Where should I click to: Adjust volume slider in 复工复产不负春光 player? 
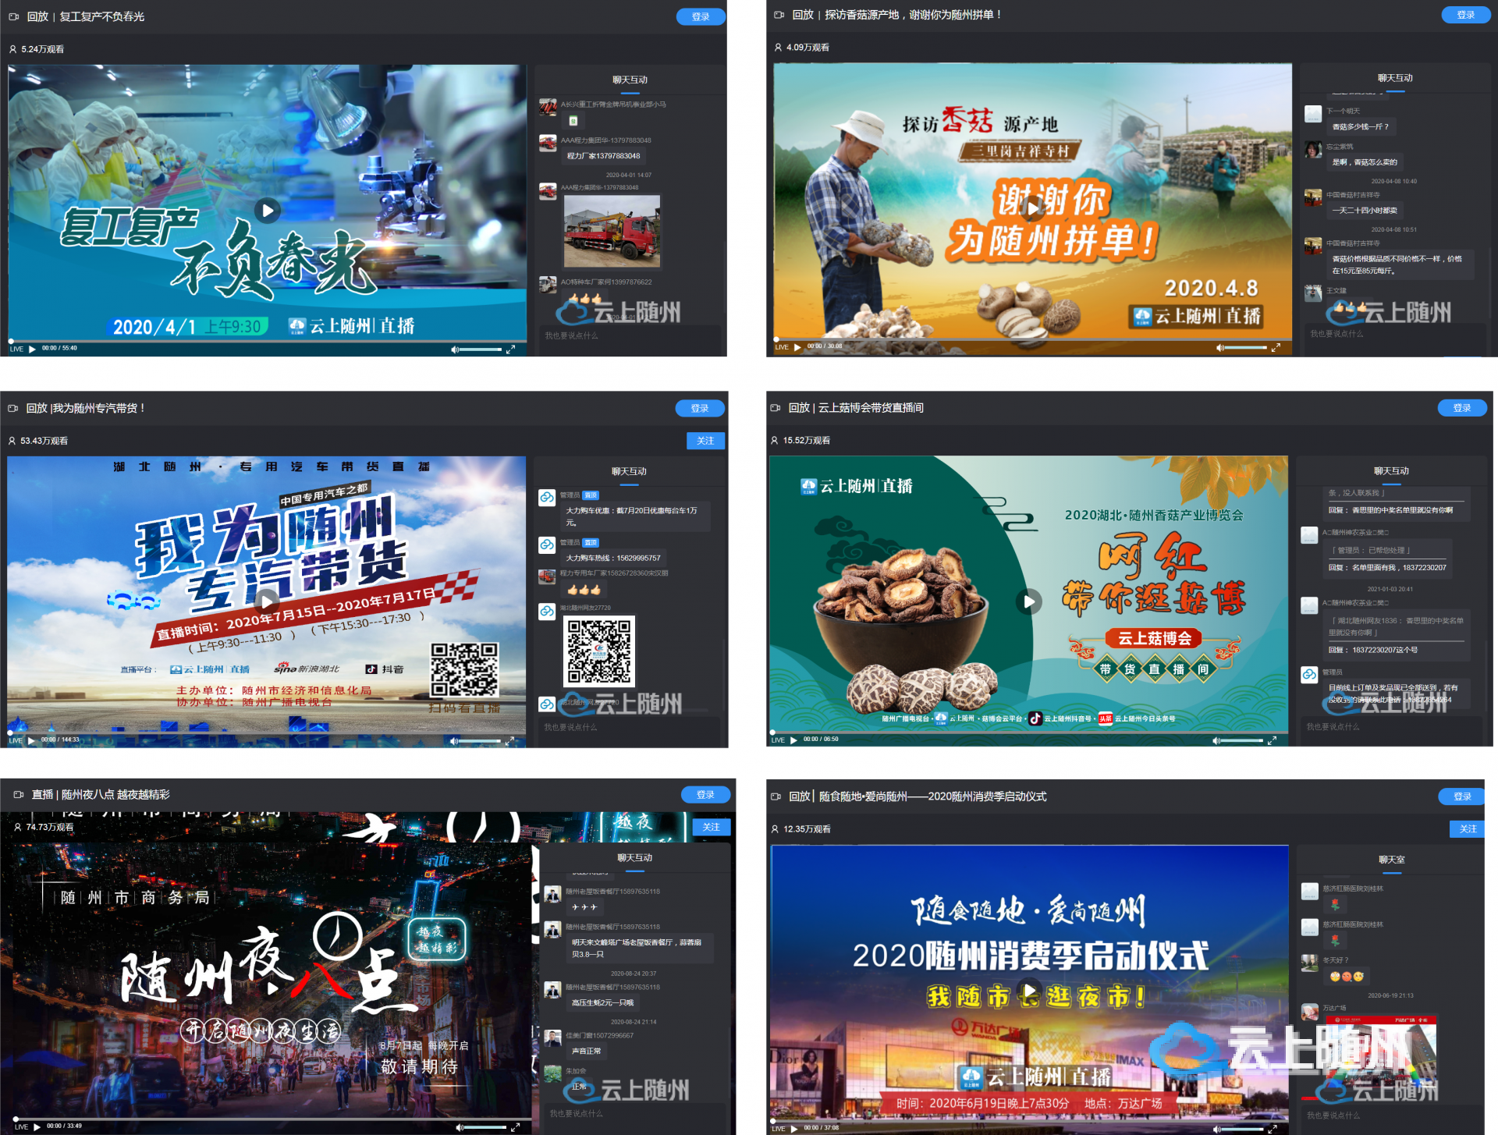point(481,349)
